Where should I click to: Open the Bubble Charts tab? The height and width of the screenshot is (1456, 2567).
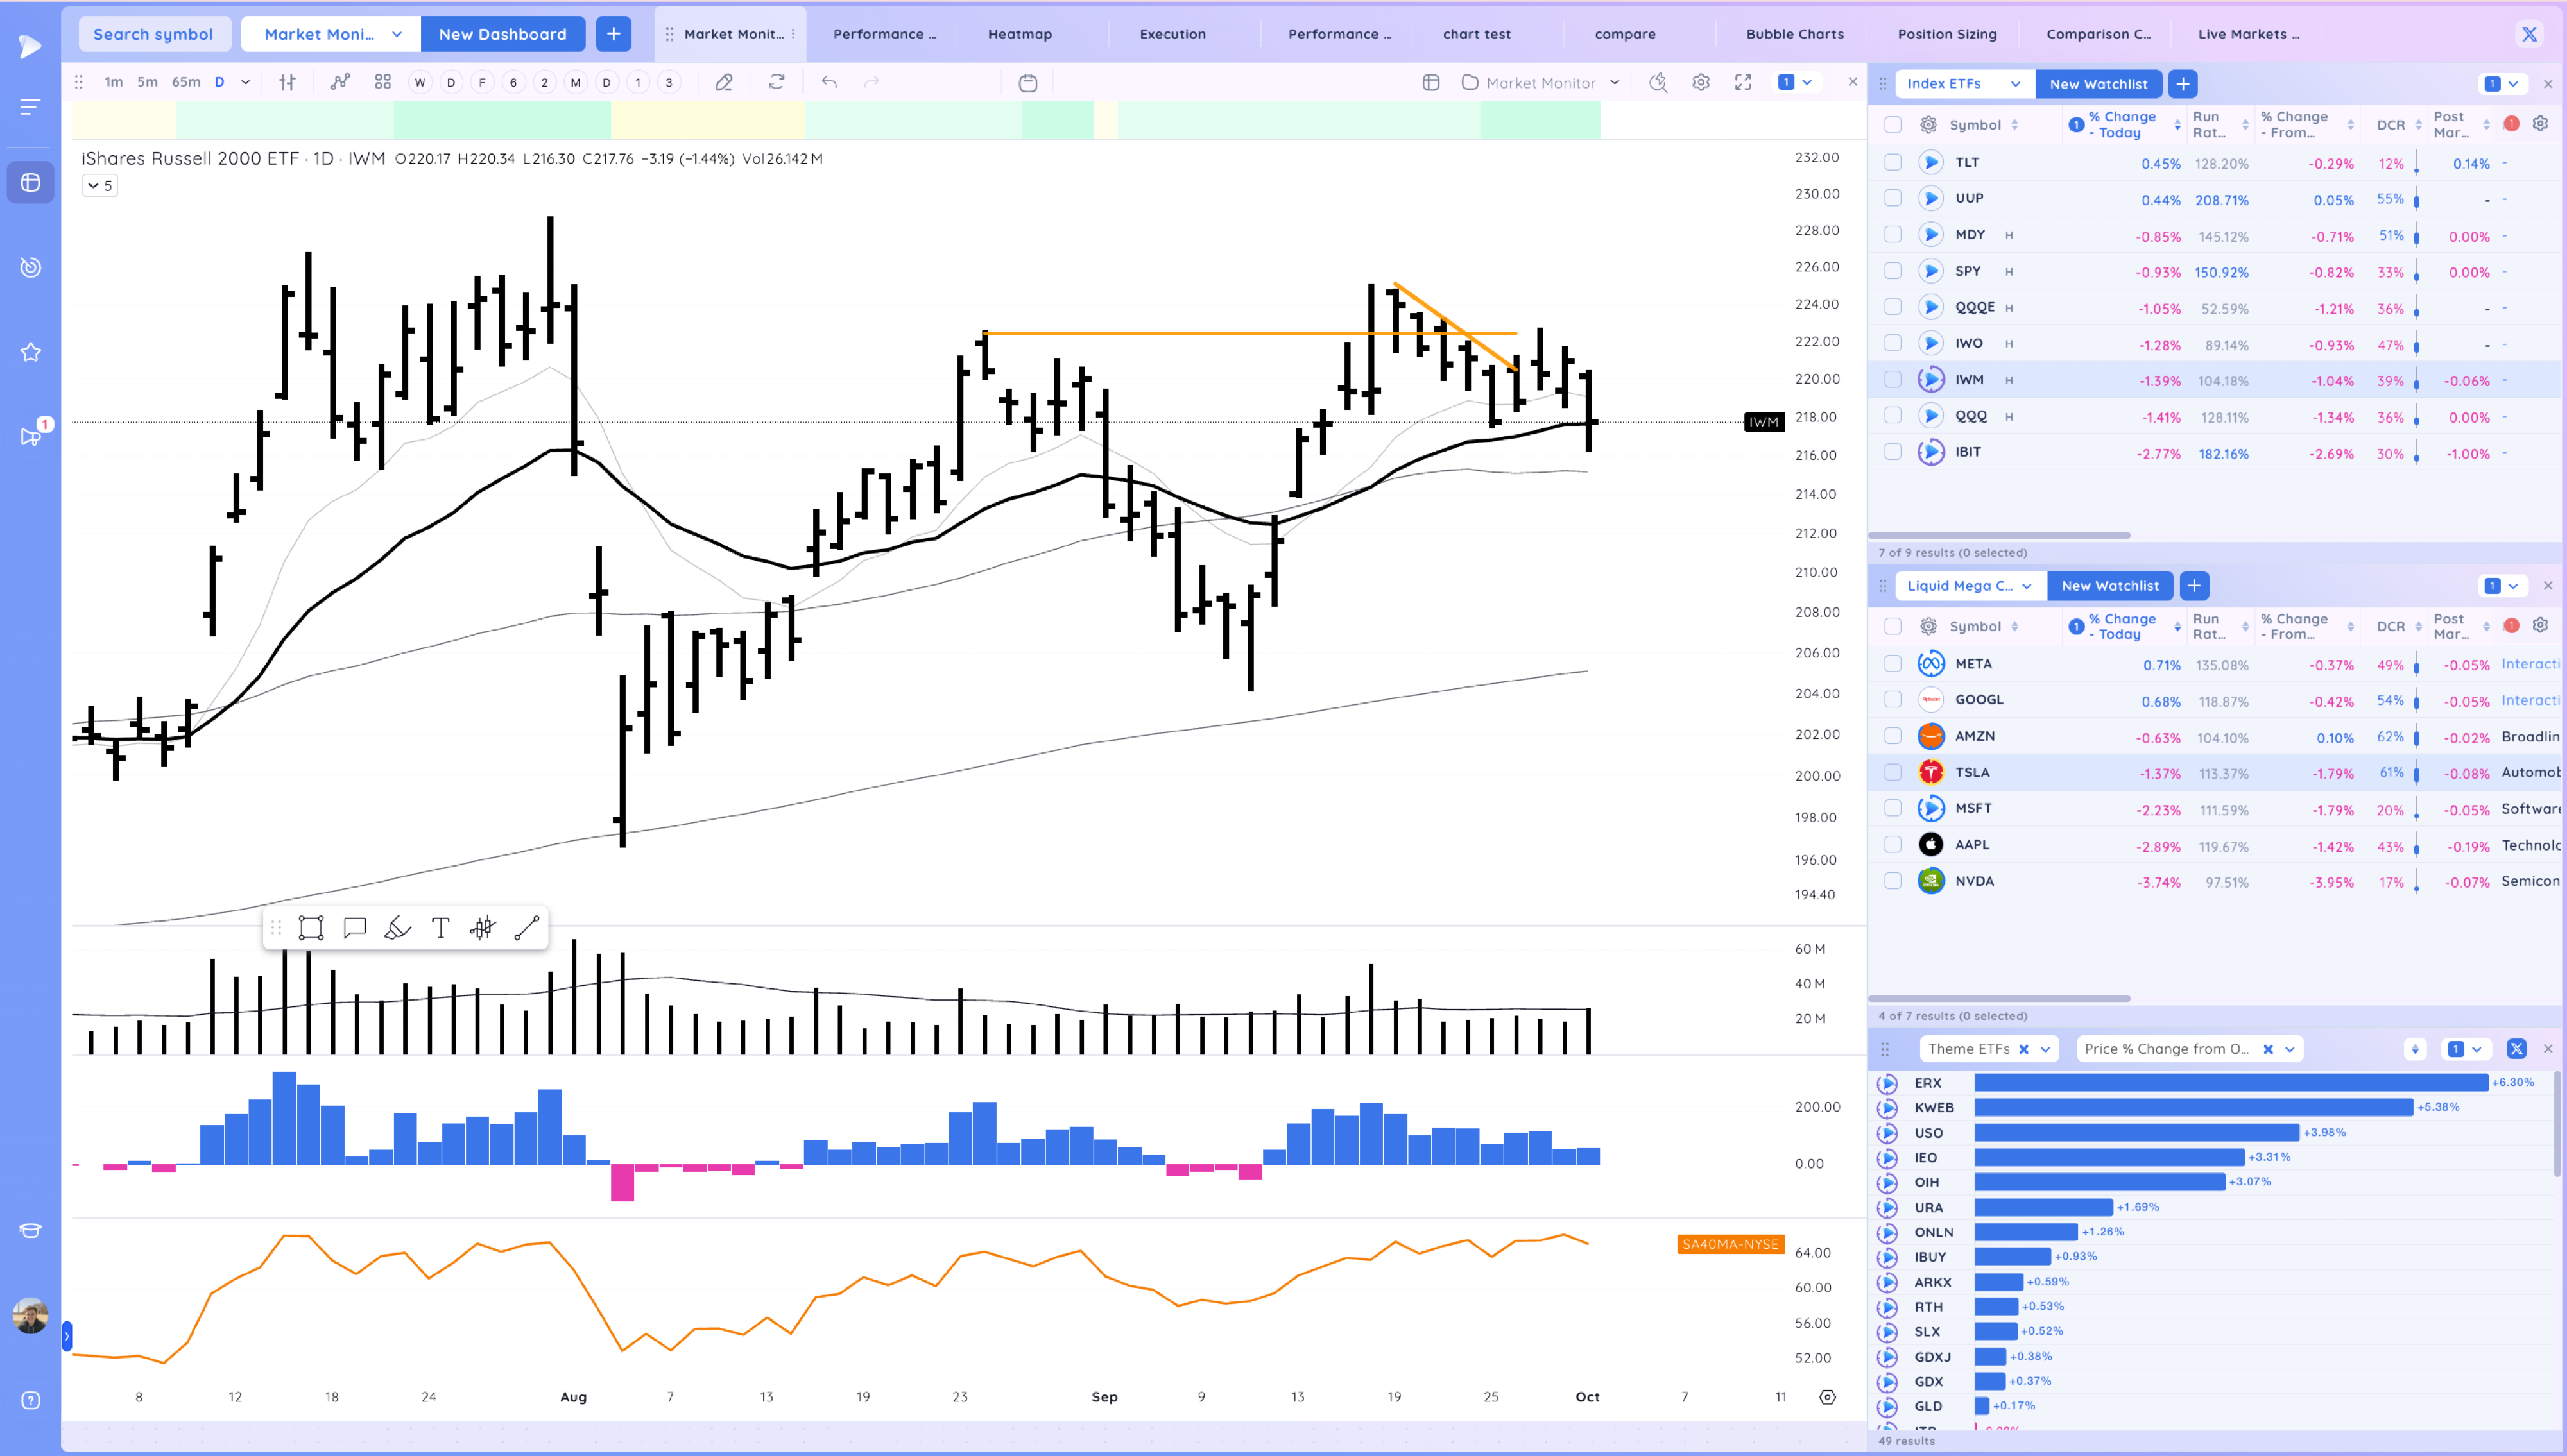(x=1795, y=34)
